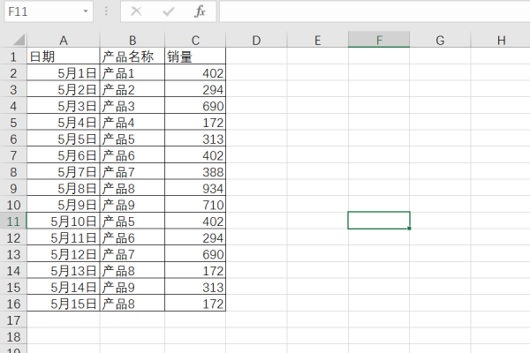530x353 pixels.
Task: Select column E header
Action: point(318,41)
